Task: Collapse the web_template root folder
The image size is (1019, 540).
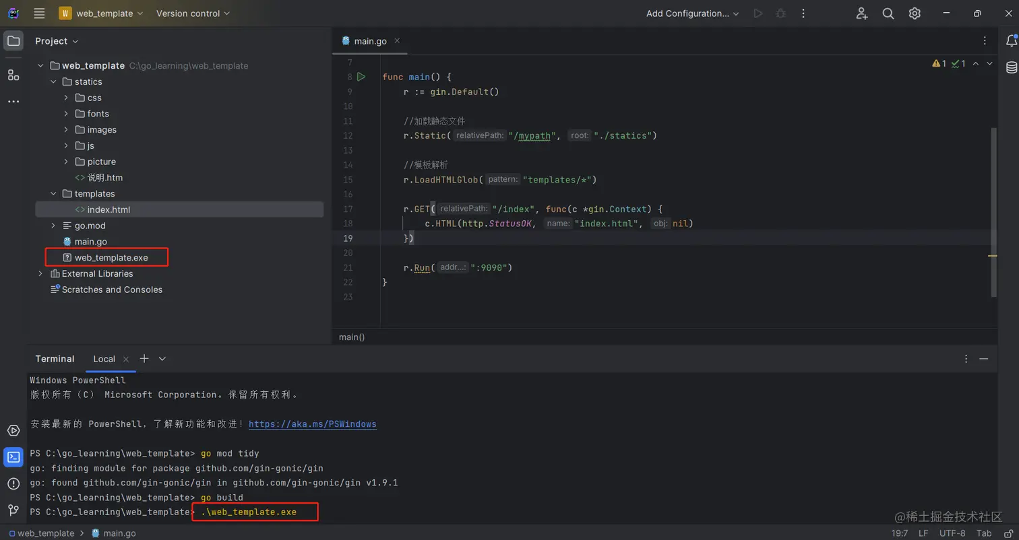Action: 40,66
